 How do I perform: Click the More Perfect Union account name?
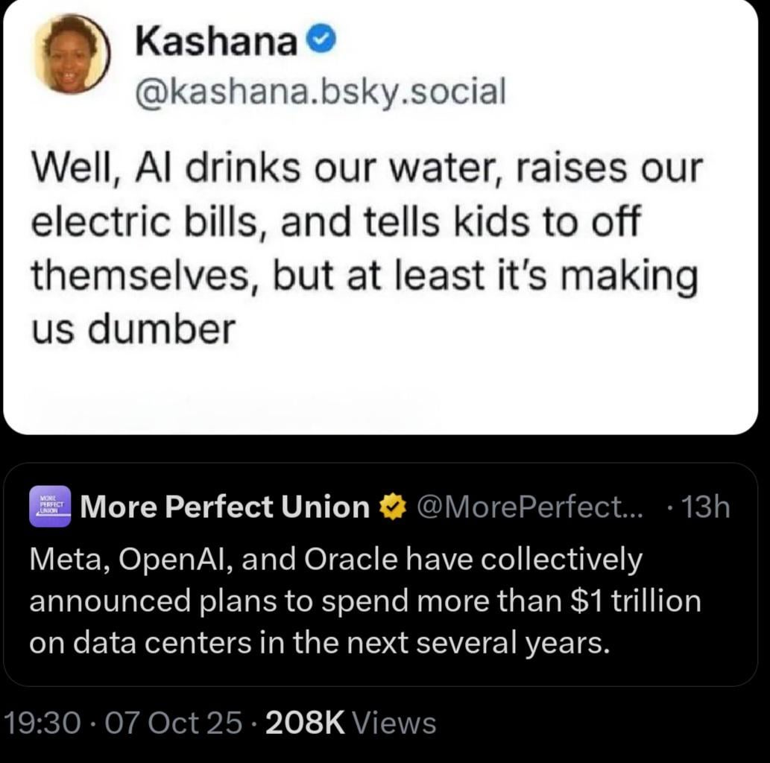tap(224, 507)
